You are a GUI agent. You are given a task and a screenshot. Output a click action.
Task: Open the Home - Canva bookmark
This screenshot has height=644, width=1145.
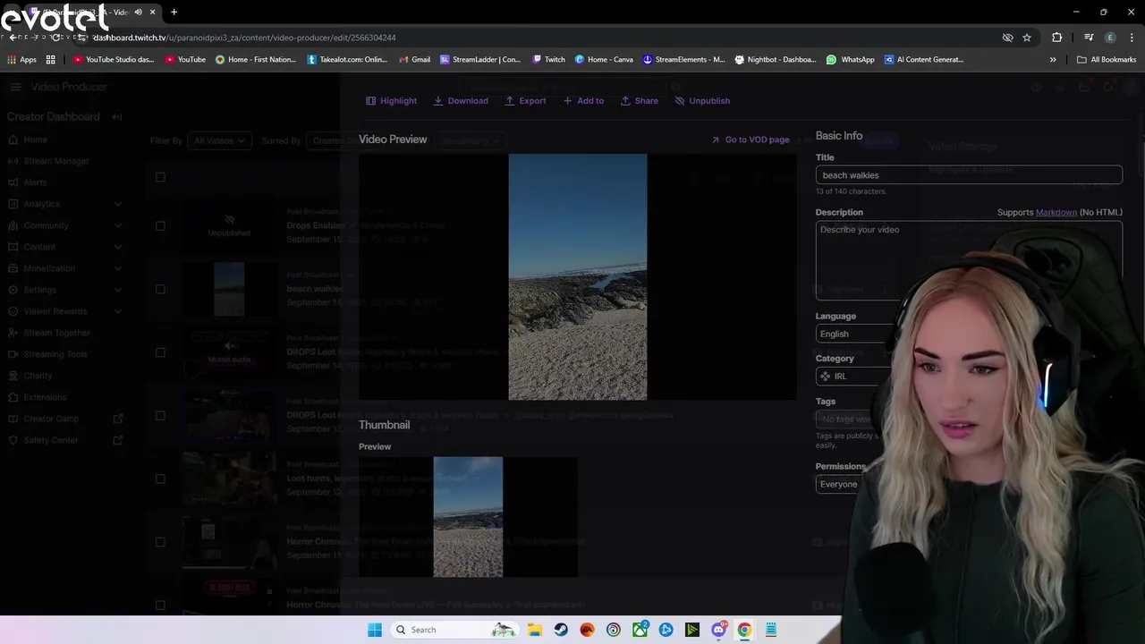pos(604,60)
